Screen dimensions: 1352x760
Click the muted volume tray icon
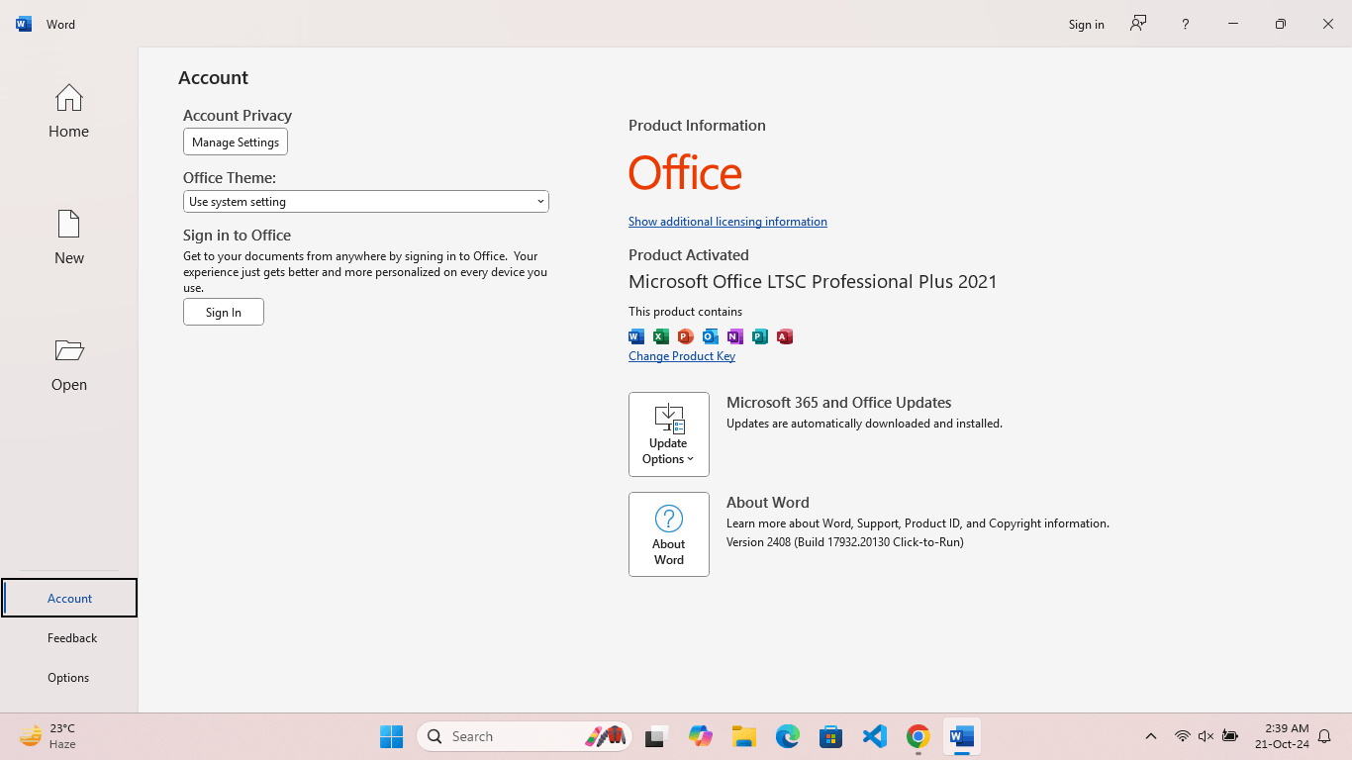coord(1206,736)
